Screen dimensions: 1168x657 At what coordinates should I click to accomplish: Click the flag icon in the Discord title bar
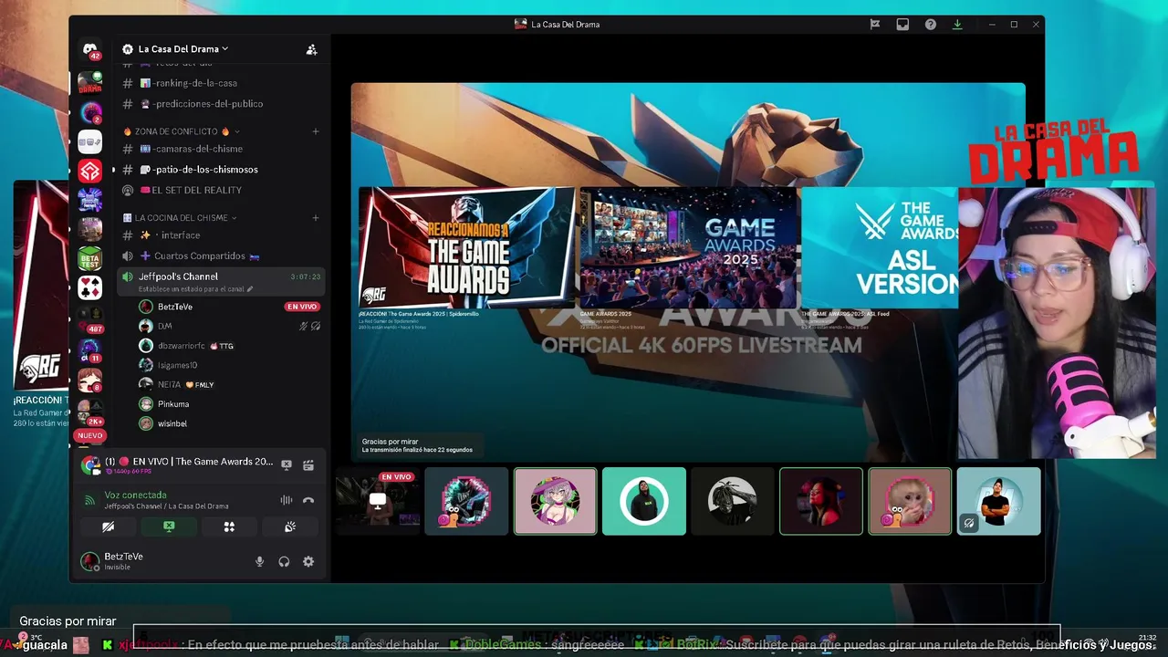[874, 25]
